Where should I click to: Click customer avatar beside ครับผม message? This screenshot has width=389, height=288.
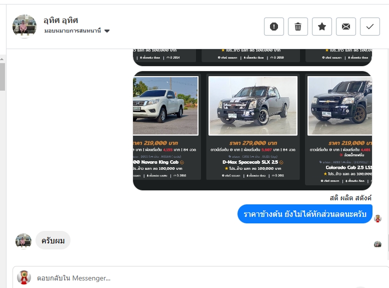coord(23,241)
